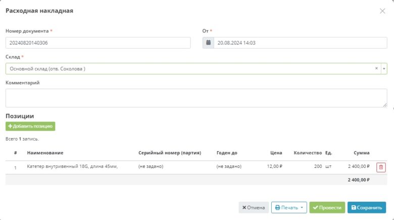Open the calendar icon for date

[x=208, y=43]
